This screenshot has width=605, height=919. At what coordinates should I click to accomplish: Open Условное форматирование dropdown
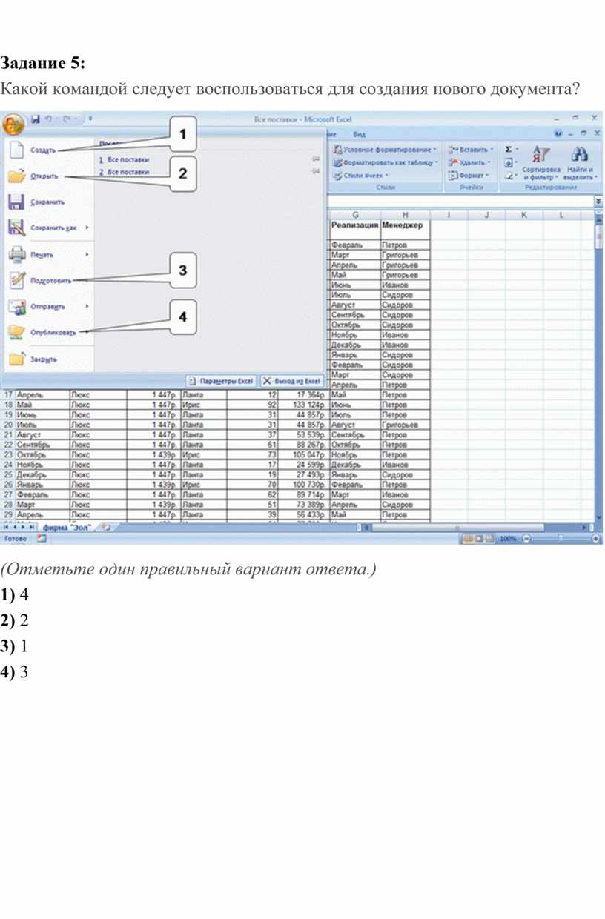(x=386, y=150)
